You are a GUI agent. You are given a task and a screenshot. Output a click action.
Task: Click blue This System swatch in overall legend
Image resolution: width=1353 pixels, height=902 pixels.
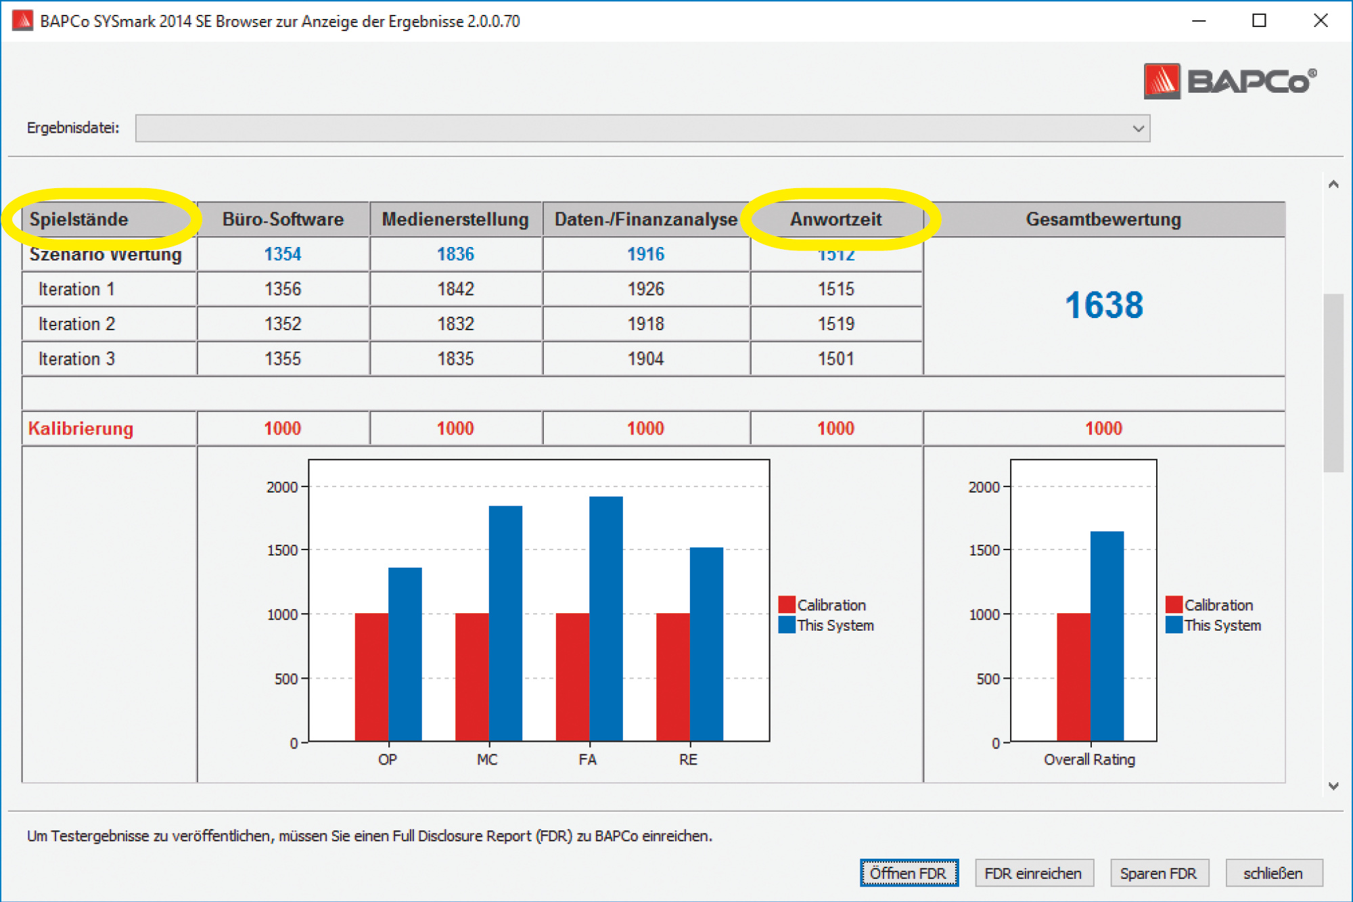coord(1174,625)
